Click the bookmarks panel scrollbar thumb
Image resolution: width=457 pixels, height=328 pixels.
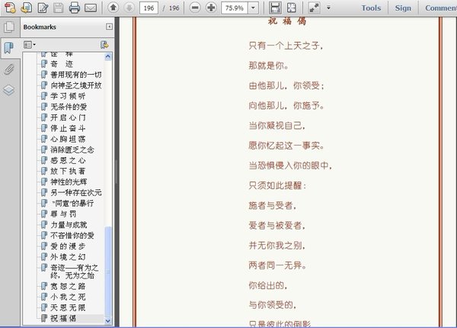(x=108, y=272)
